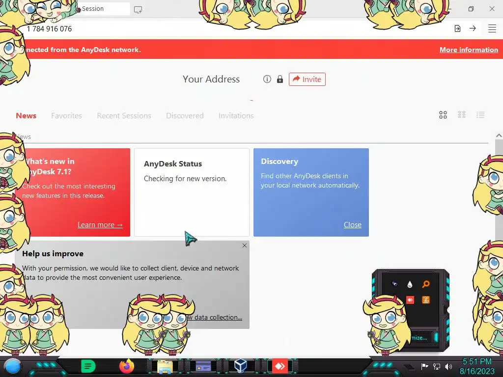
Task: Click the Invite button
Action: pos(307,79)
